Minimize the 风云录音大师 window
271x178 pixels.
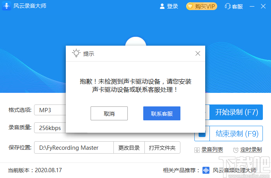pyautogui.click(x=252, y=7)
